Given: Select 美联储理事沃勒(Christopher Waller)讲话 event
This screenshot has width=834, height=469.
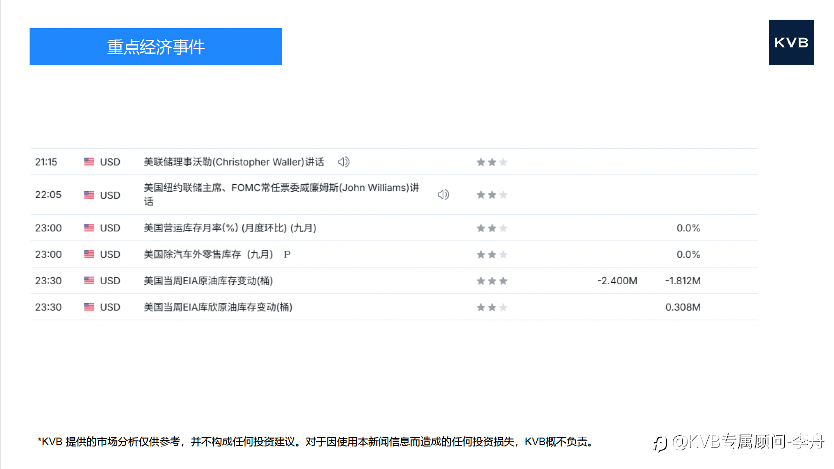Looking at the screenshot, I should pos(234,162).
